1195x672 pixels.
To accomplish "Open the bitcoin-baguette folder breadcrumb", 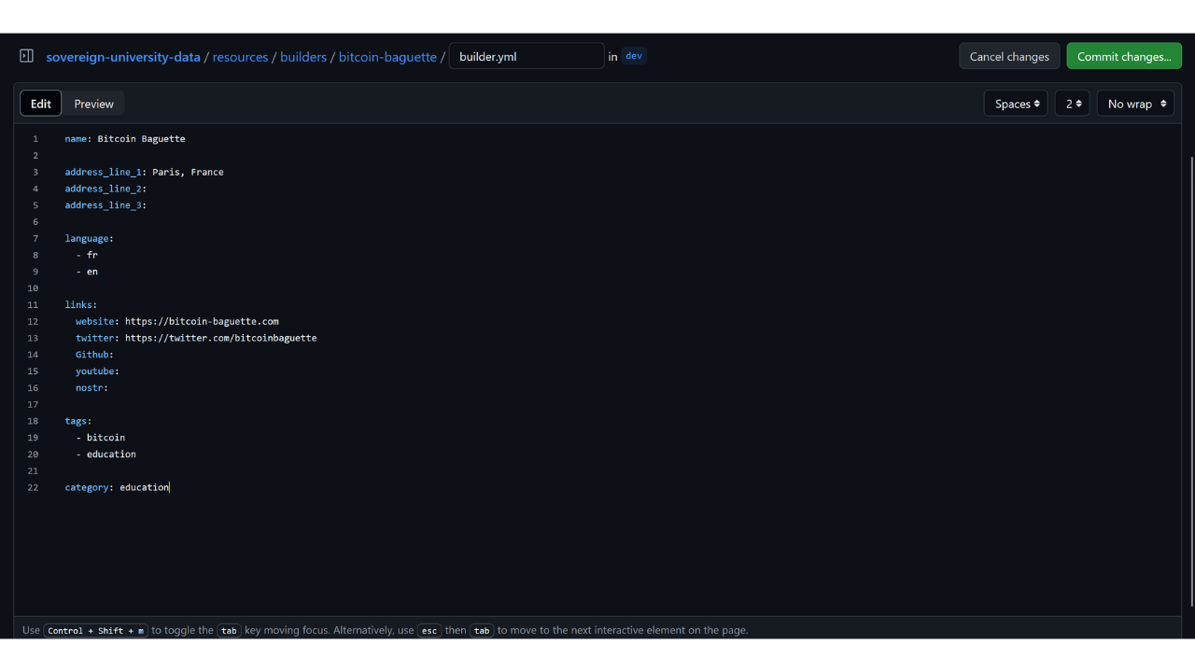I will [387, 57].
